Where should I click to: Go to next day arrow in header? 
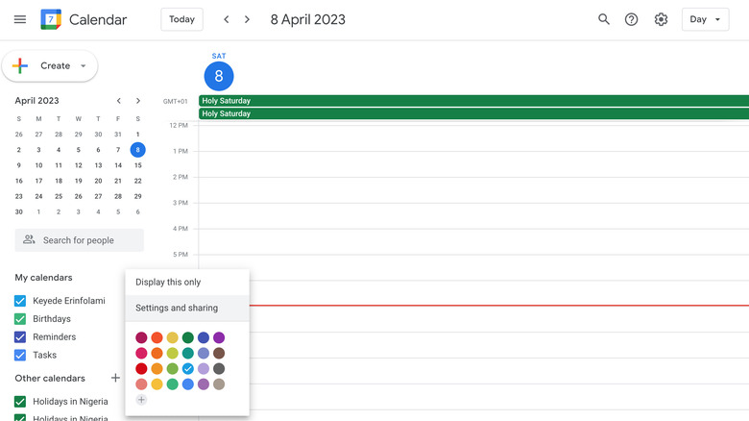[247, 19]
